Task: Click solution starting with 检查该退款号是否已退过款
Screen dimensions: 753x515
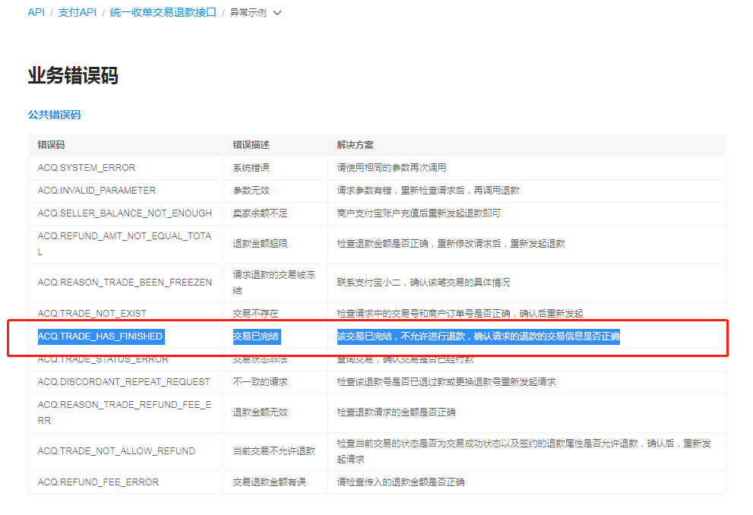Action: (x=446, y=382)
